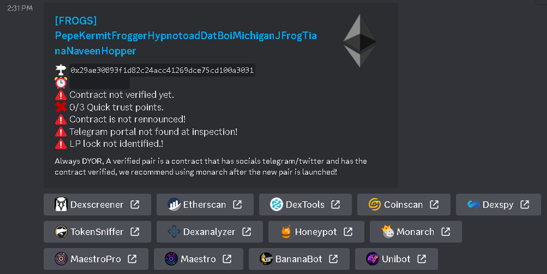Click the Dexspy logo icon
The height and width of the screenshot is (274, 547).
pos(473,204)
